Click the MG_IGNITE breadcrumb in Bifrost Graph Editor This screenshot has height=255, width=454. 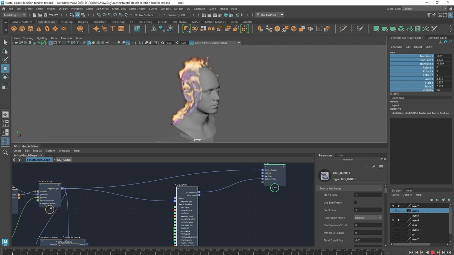(x=64, y=160)
